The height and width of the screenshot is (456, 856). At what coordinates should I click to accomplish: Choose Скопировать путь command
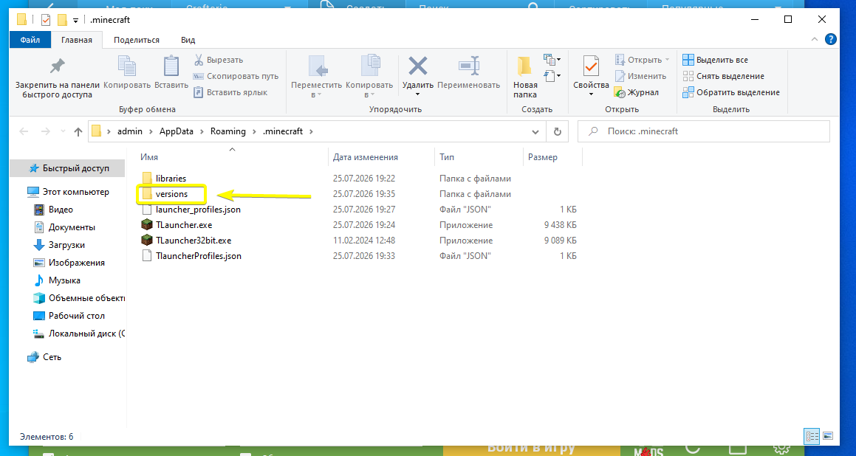pos(236,76)
